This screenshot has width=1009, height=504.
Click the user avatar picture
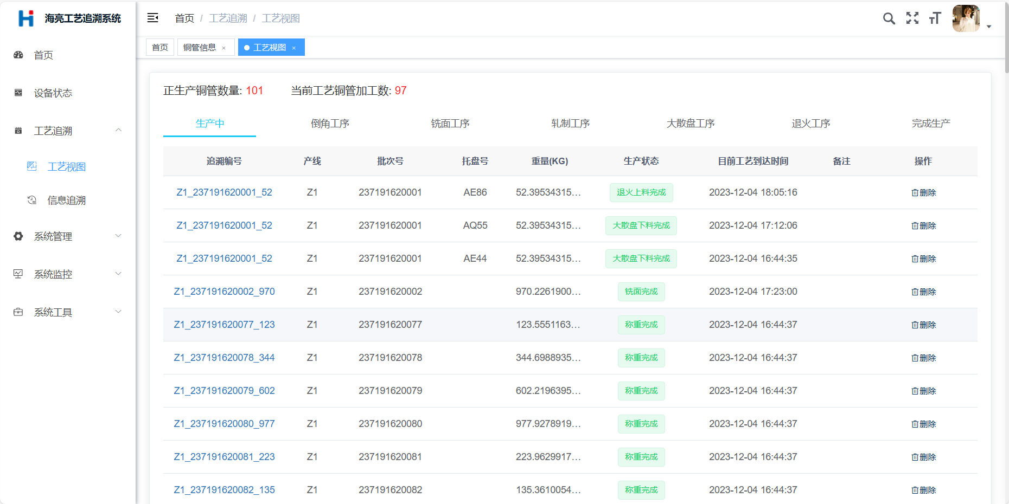click(966, 18)
